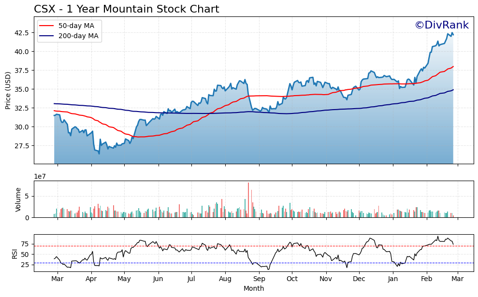Click the red 50-day MA legend line icon
Screen dimensions: 478x297
[x=46, y=26]
